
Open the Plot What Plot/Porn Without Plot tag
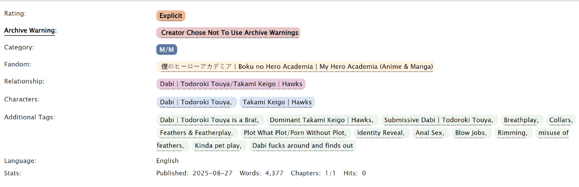point(294,133)
